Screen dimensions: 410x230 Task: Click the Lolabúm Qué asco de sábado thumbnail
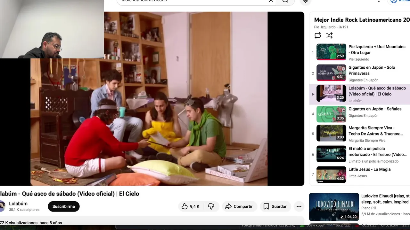[331, 93]
